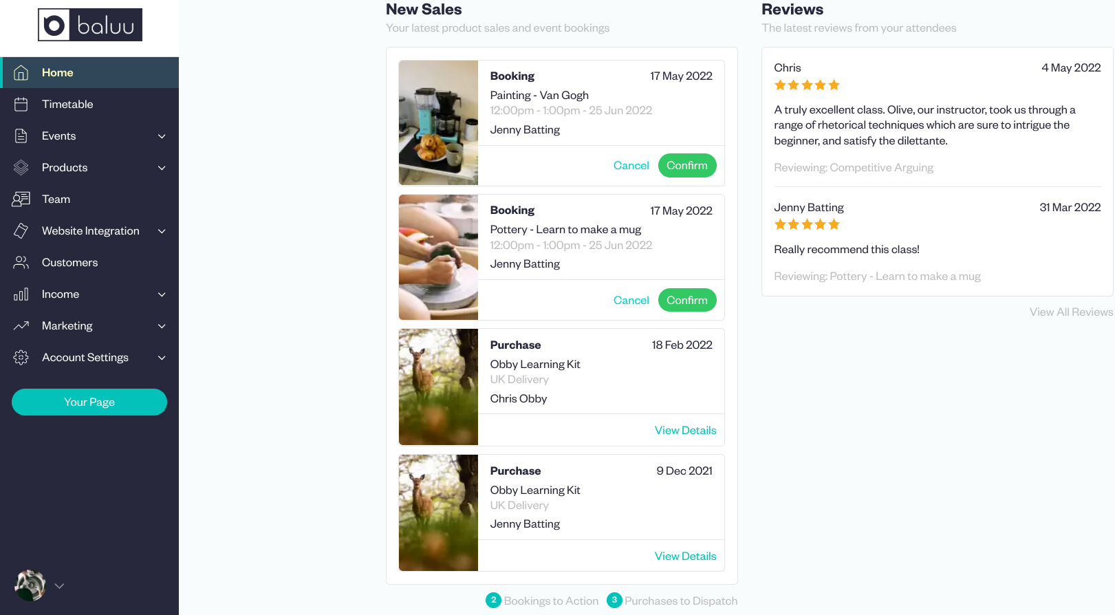Viewport: 1115px width, 615px height.
Task: Click the Income bar chart icon
Action: coord(21,294)
